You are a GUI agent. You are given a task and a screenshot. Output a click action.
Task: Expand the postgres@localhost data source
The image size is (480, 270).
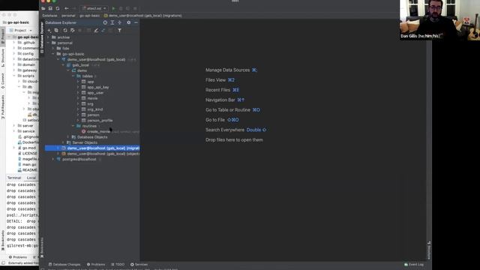(x=53, y=159)
